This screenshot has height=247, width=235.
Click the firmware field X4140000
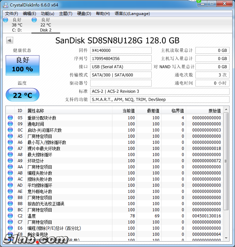coord(121,50)
